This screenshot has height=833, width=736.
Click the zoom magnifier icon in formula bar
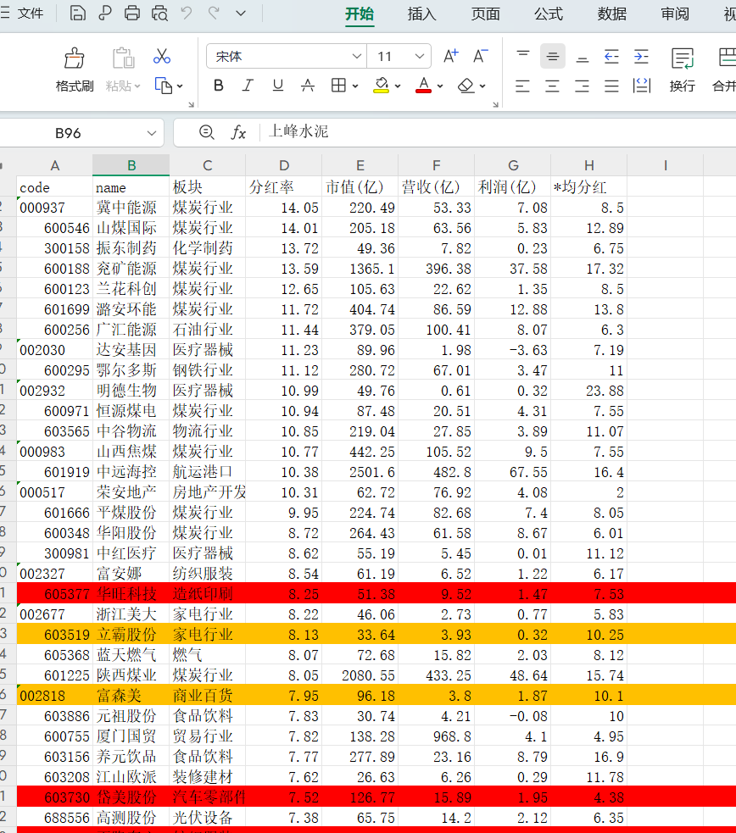[206, 131]
